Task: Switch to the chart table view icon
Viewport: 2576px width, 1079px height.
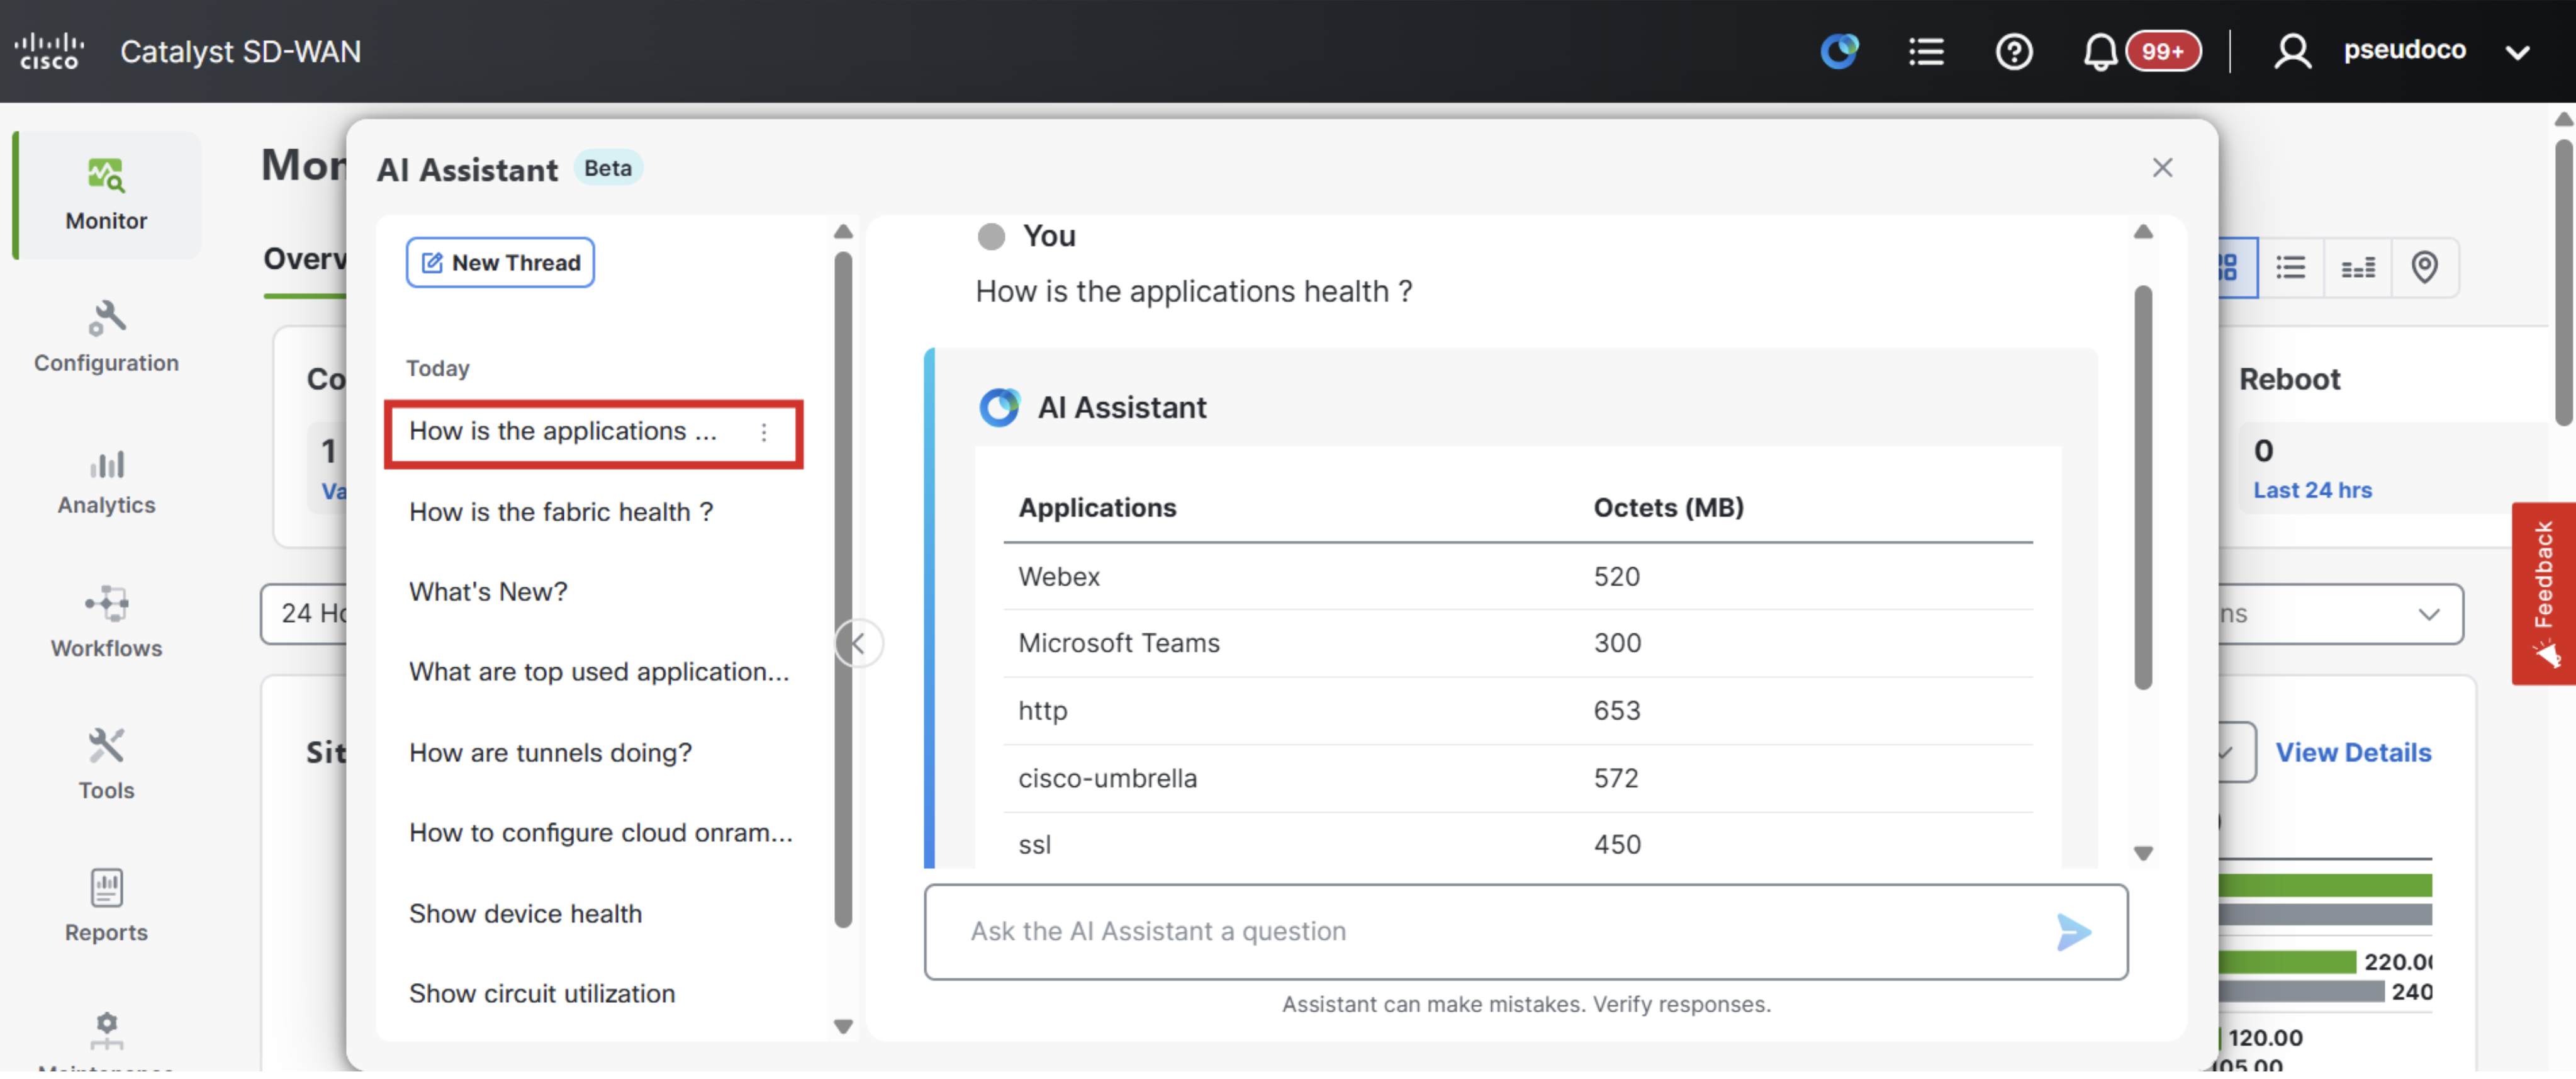Action: (2357, 268)
